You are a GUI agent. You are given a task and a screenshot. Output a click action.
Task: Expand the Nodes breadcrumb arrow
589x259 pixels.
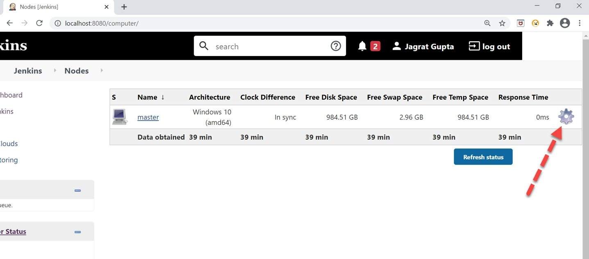point(102,71)
